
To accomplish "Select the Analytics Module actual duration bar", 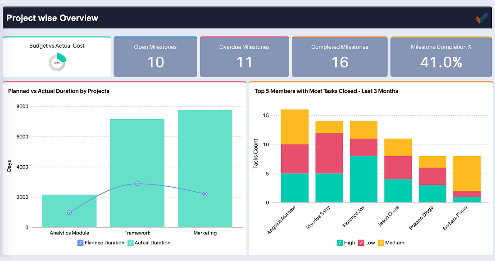I will (69, 211).
